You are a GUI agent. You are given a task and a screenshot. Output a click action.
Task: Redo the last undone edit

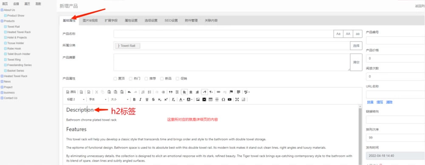click(x=135, y=92)
